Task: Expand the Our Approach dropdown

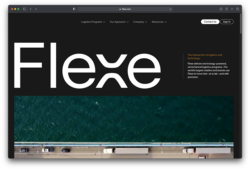Action: (x=119, y=22)
